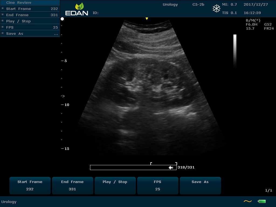Click the snowflake freeze icon
The height and width of the screenshot is (207, 276).
tap(216, 9)
